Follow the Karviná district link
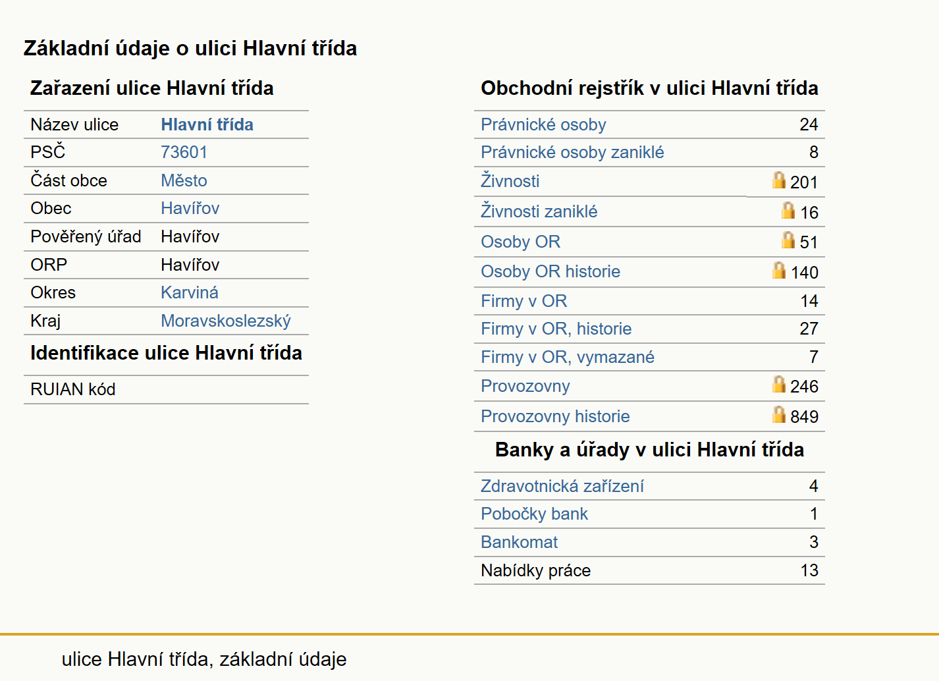 click(190, 292)
